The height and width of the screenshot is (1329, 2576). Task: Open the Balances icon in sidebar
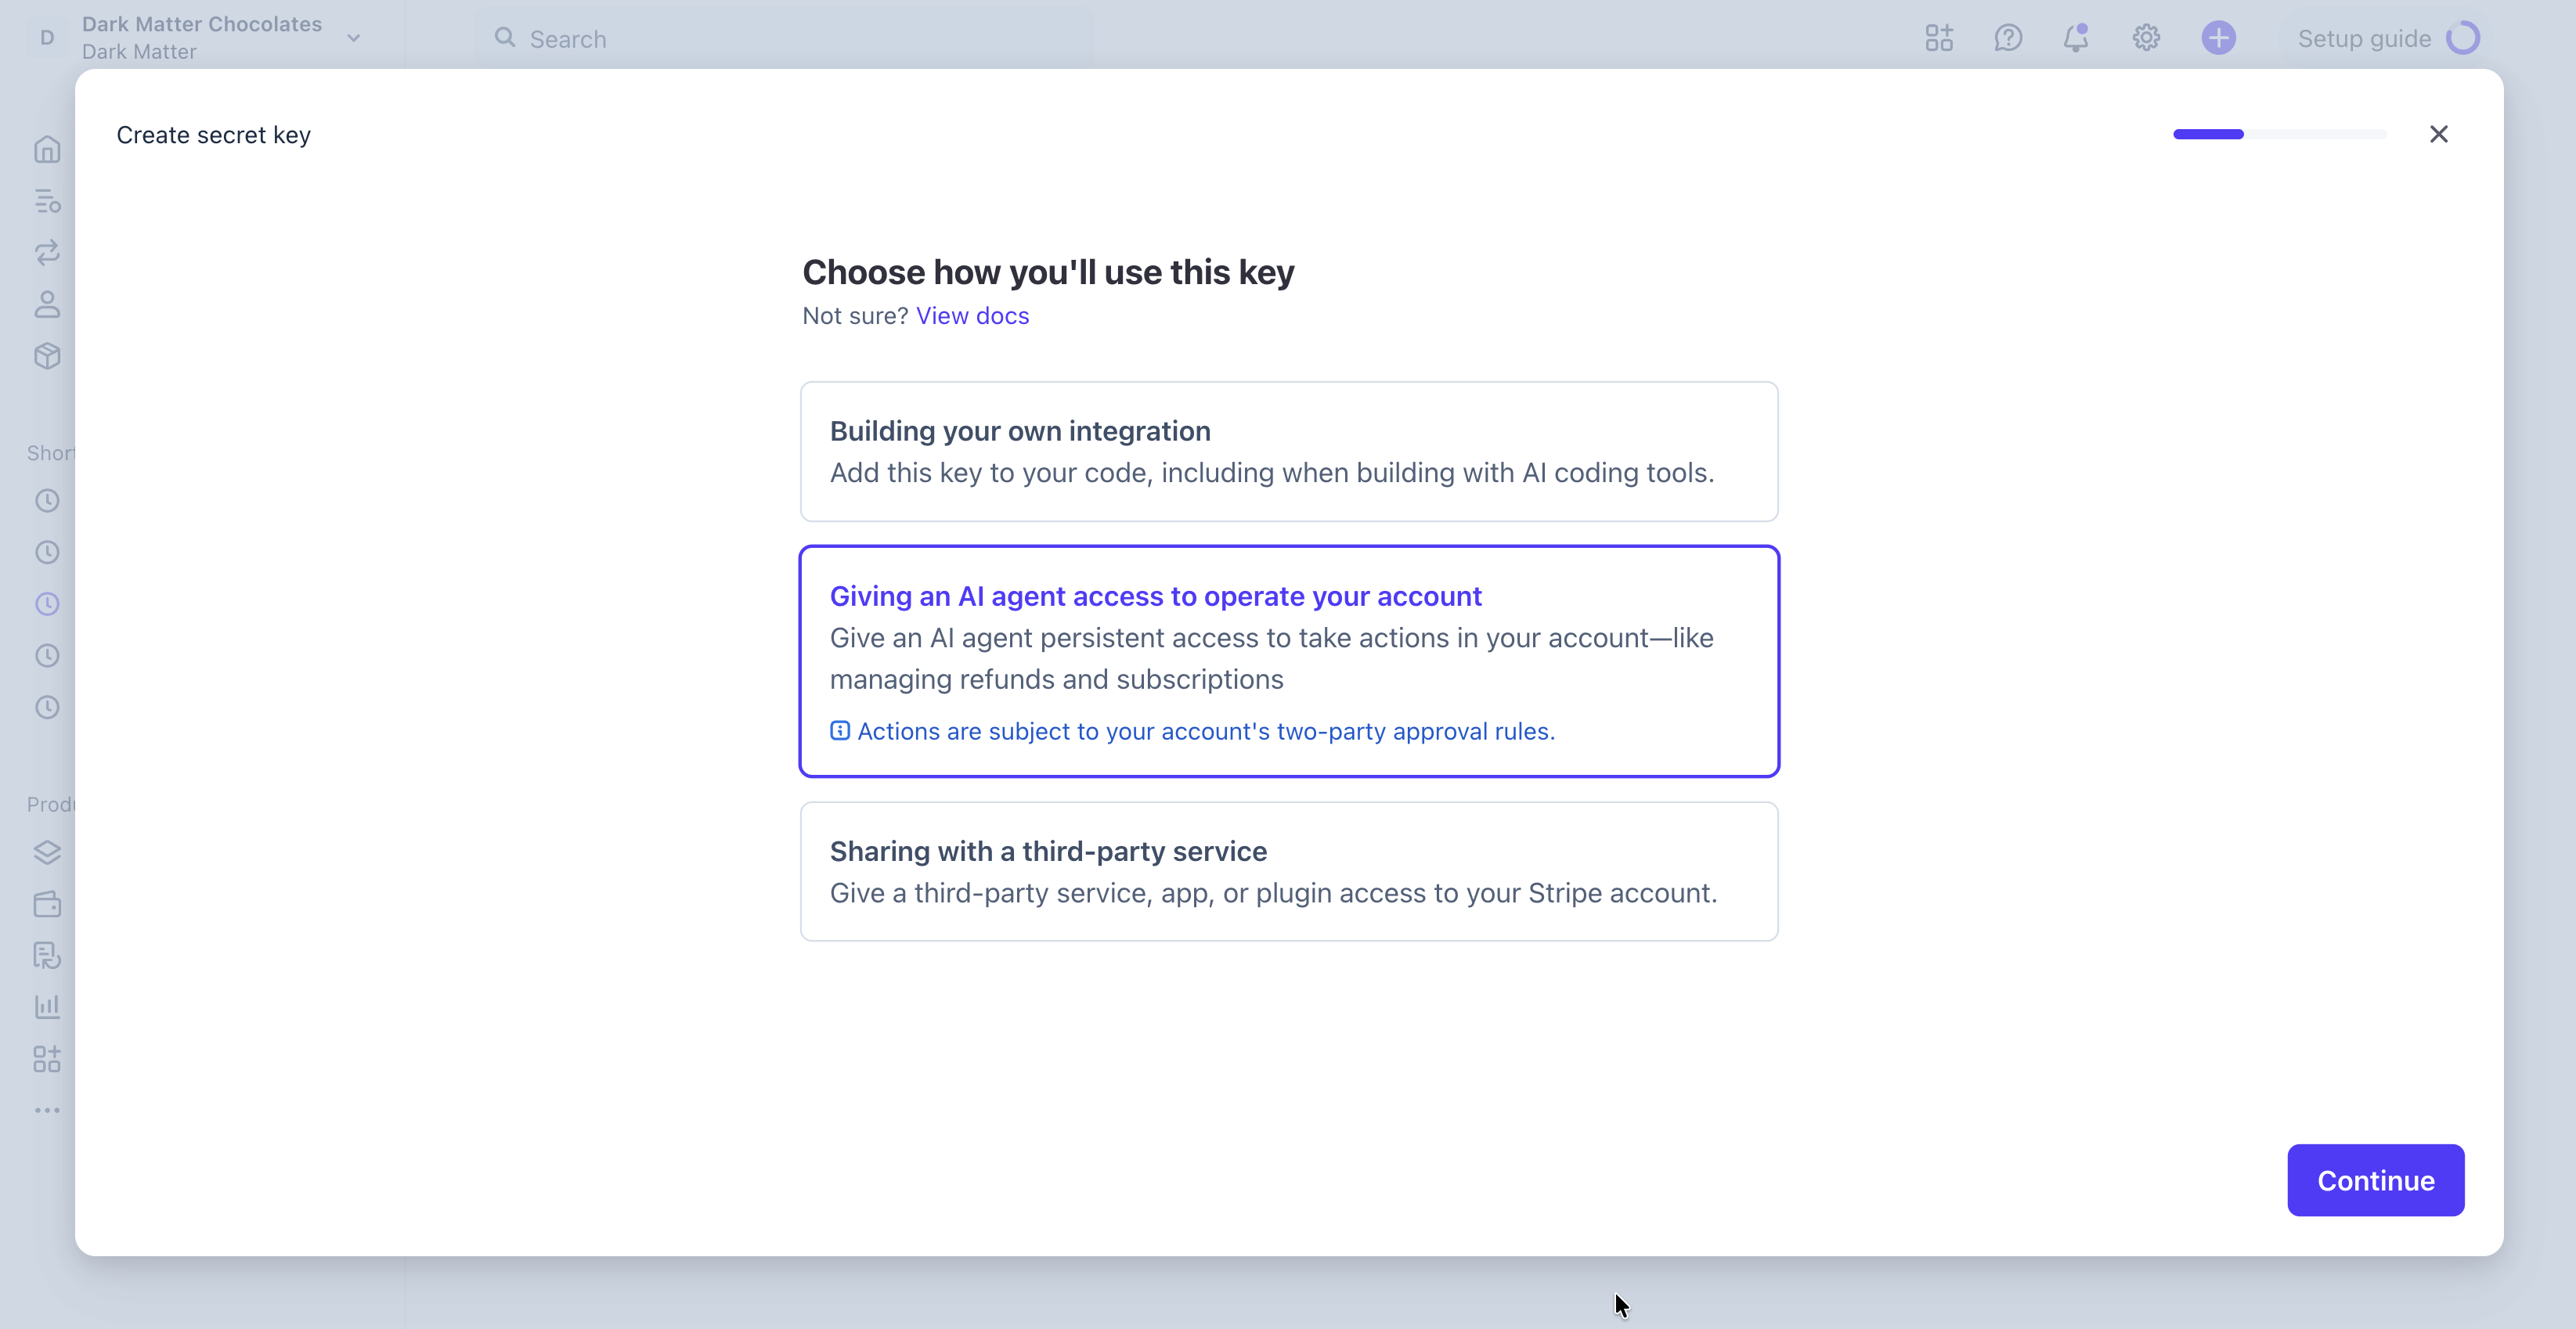click(x=47, y=201)
